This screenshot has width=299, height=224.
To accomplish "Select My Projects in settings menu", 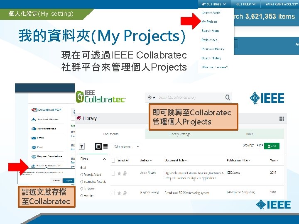I will [x=209, y=22].
